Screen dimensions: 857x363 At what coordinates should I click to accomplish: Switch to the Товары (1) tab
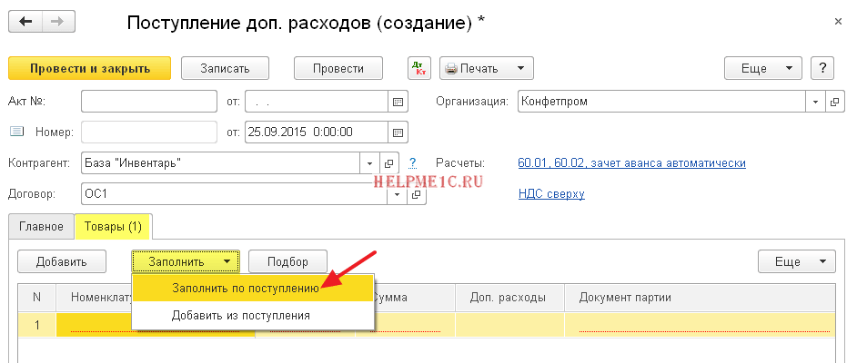tap(113, 227)
